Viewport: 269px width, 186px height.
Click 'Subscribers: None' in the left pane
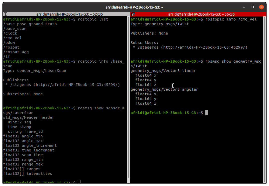pos(23,94)
